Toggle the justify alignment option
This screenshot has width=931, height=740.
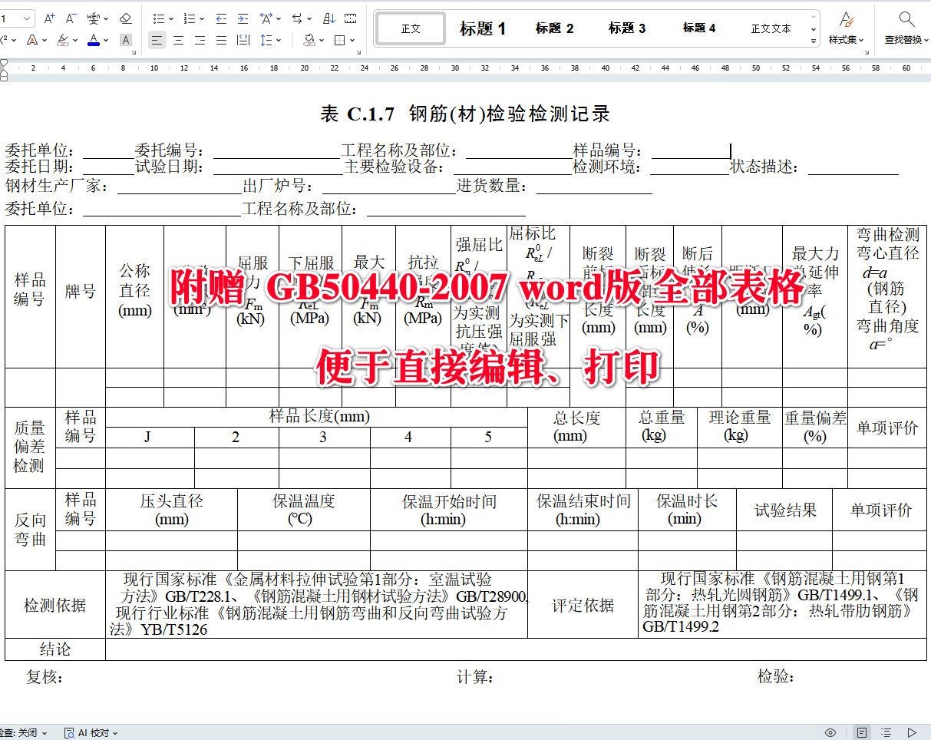[x=222, y=39]
